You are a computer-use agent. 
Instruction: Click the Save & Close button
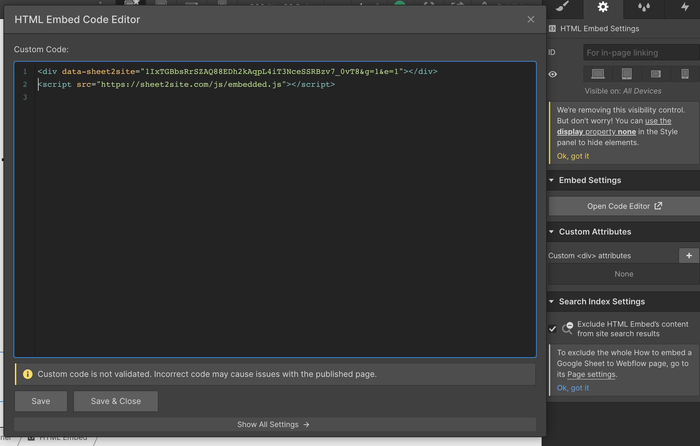116,401
